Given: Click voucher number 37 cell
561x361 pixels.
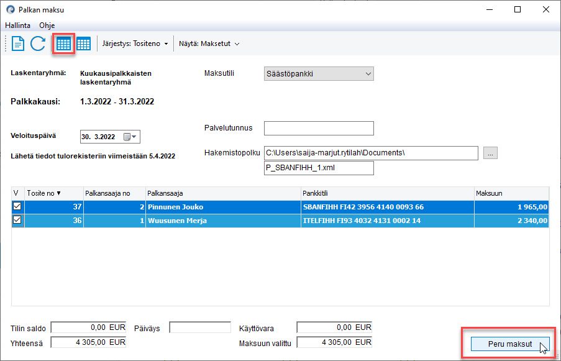Looking at the screenshot, I should tap(53, 207).
